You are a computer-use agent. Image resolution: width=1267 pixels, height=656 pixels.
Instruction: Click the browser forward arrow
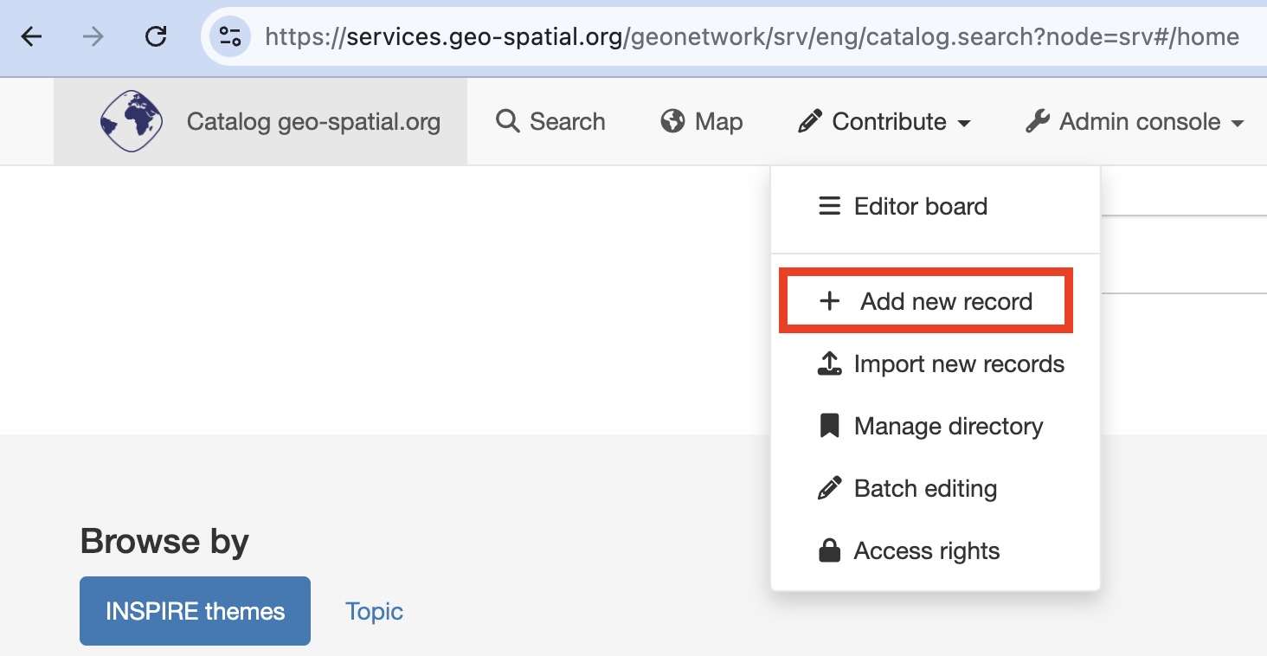click(93, 36)
